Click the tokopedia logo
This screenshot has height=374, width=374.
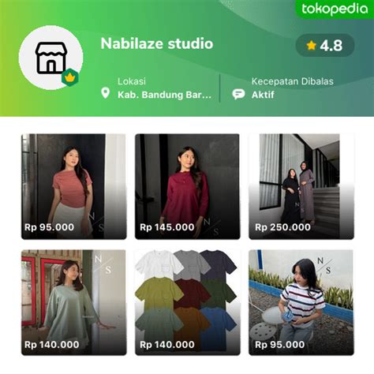pos(335,9)
